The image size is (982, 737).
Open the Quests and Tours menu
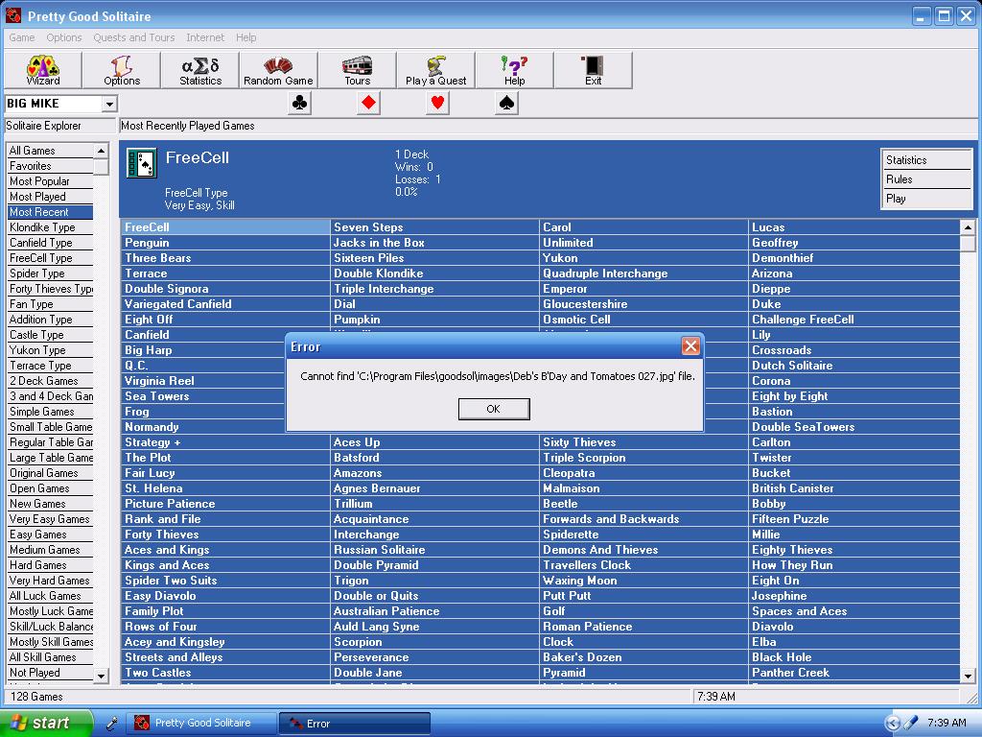[134, 37]
